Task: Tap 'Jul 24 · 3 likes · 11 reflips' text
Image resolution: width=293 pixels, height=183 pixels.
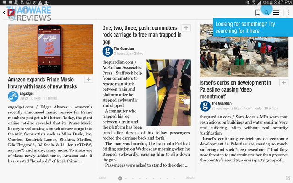Action: (x=38, y=98)
